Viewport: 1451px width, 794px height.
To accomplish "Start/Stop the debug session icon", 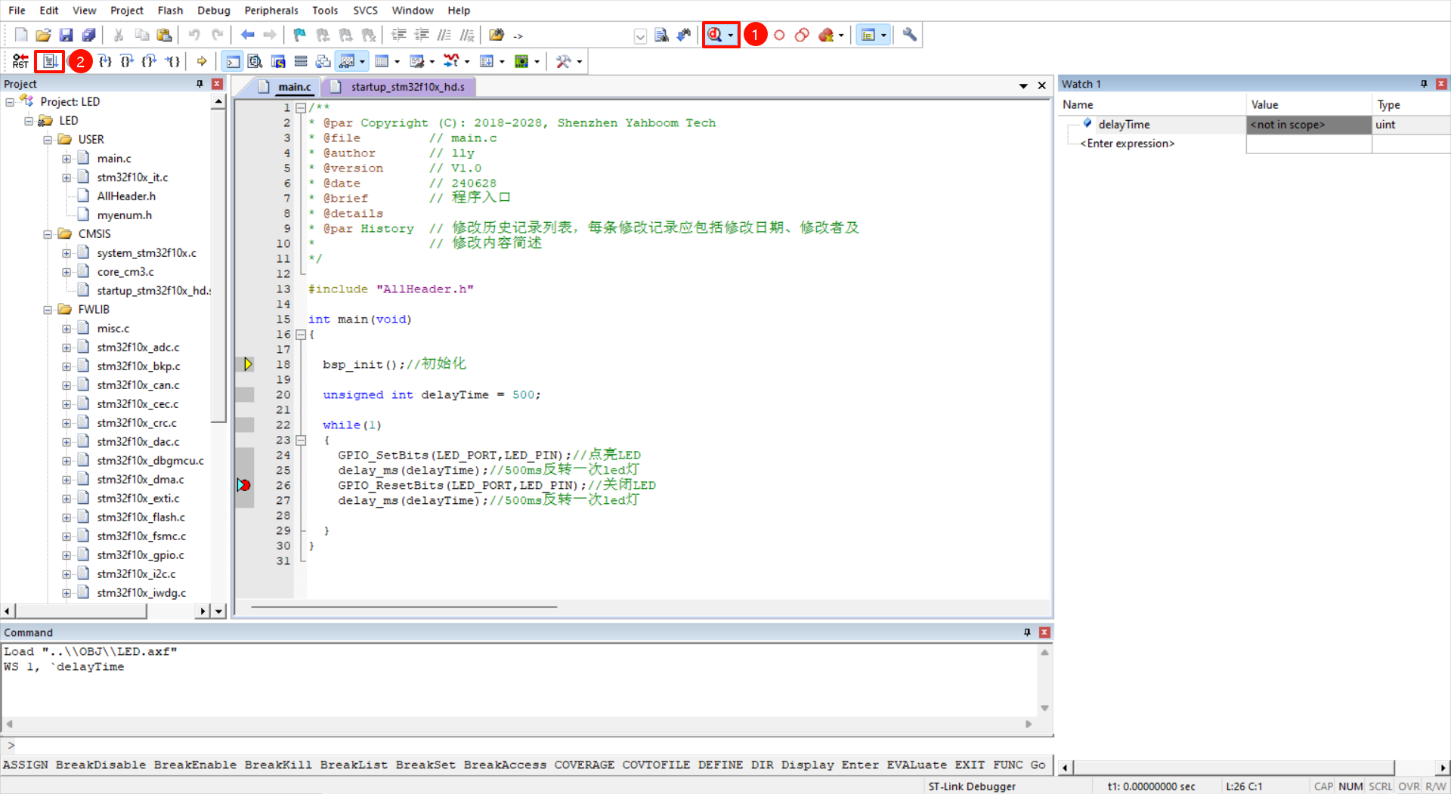I will [x=715, y=35].
